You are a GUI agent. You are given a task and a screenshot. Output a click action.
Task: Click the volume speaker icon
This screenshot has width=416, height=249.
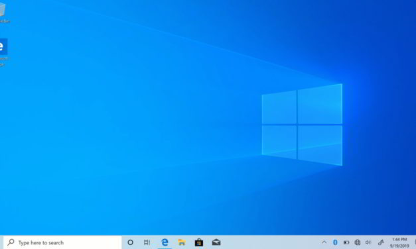pos(368,242)
